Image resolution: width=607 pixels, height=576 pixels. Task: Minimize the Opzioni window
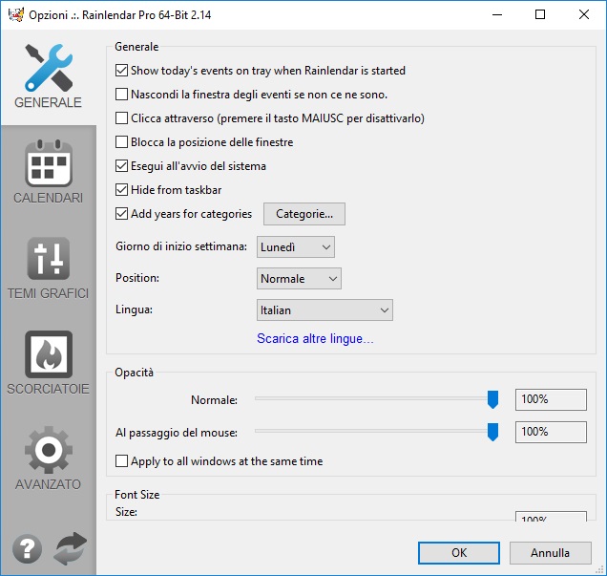[x=497, y=14]
